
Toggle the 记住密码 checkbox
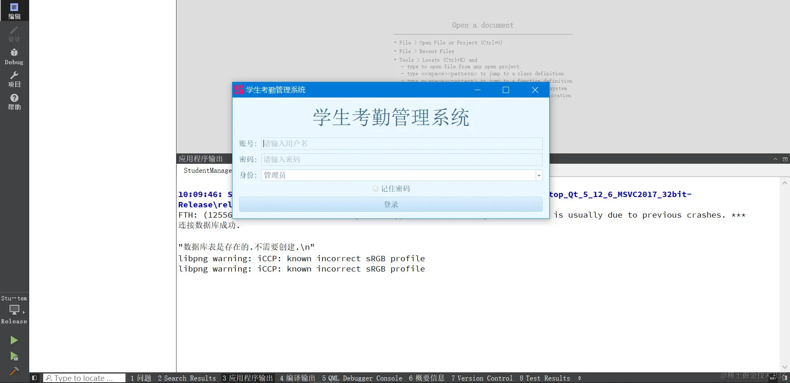coord(375,188)
